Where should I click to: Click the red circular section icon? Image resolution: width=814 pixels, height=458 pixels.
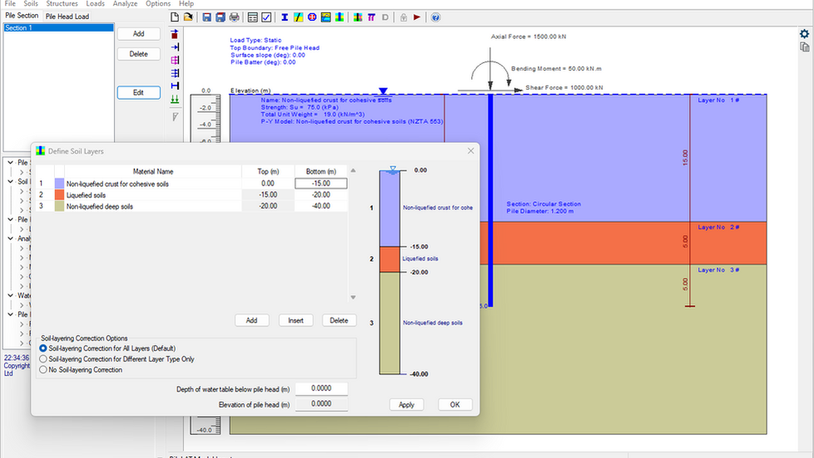pos(312,17)
